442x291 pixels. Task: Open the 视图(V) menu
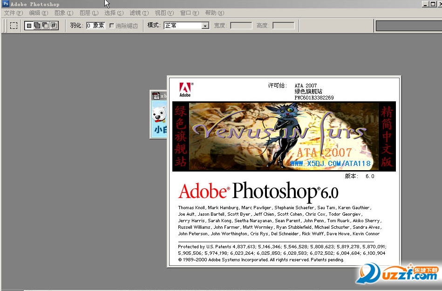tap(164, 13)
